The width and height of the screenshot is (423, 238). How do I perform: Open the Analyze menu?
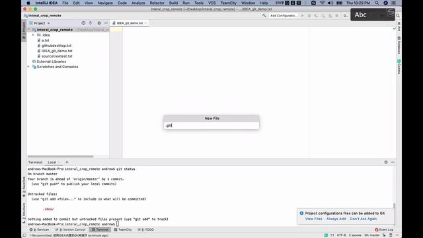point(138,3)
